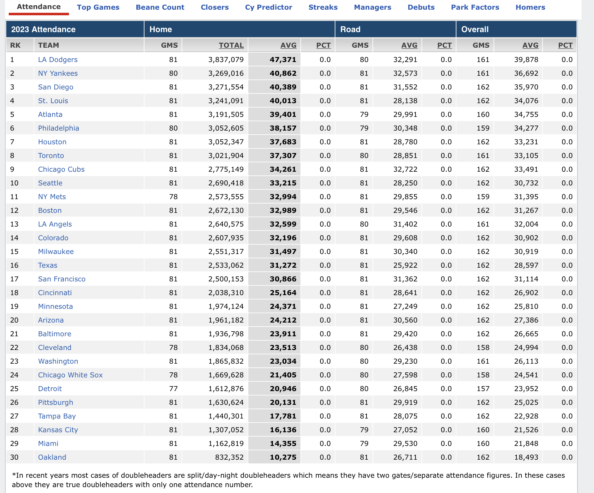
Task: Select the Detroit home games value 77
Action: coord(173,389)
